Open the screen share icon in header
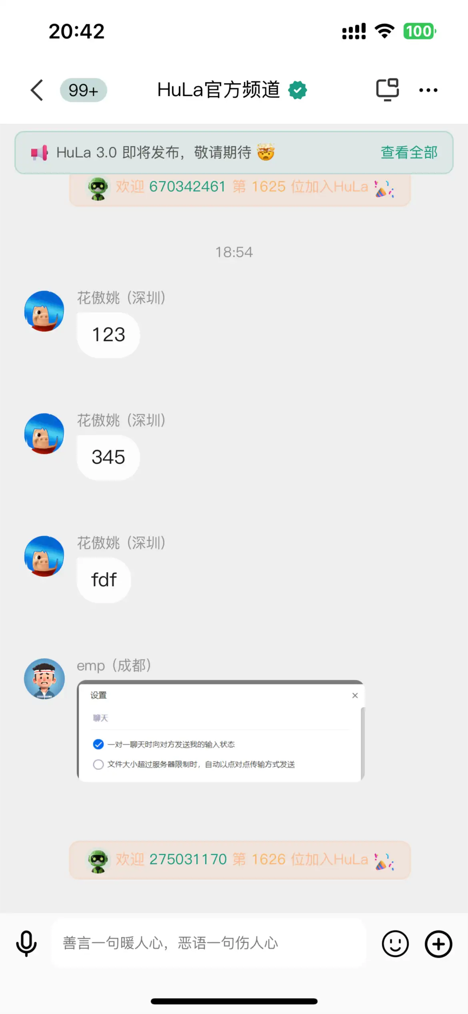Image resolution: width=468 pixels, height=1014 pixels. pyautogui.click(x=387, y=90)
